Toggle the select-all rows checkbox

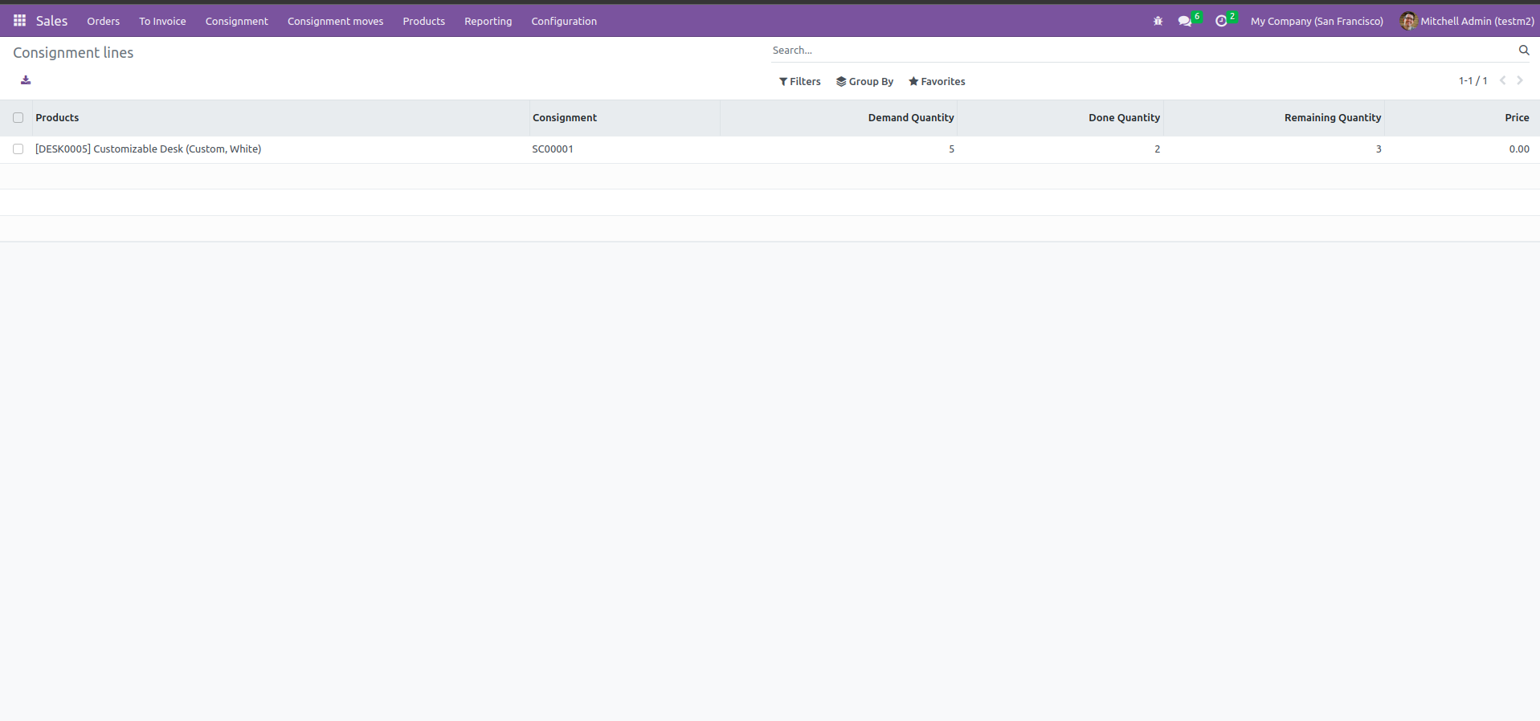pos(18,118)
